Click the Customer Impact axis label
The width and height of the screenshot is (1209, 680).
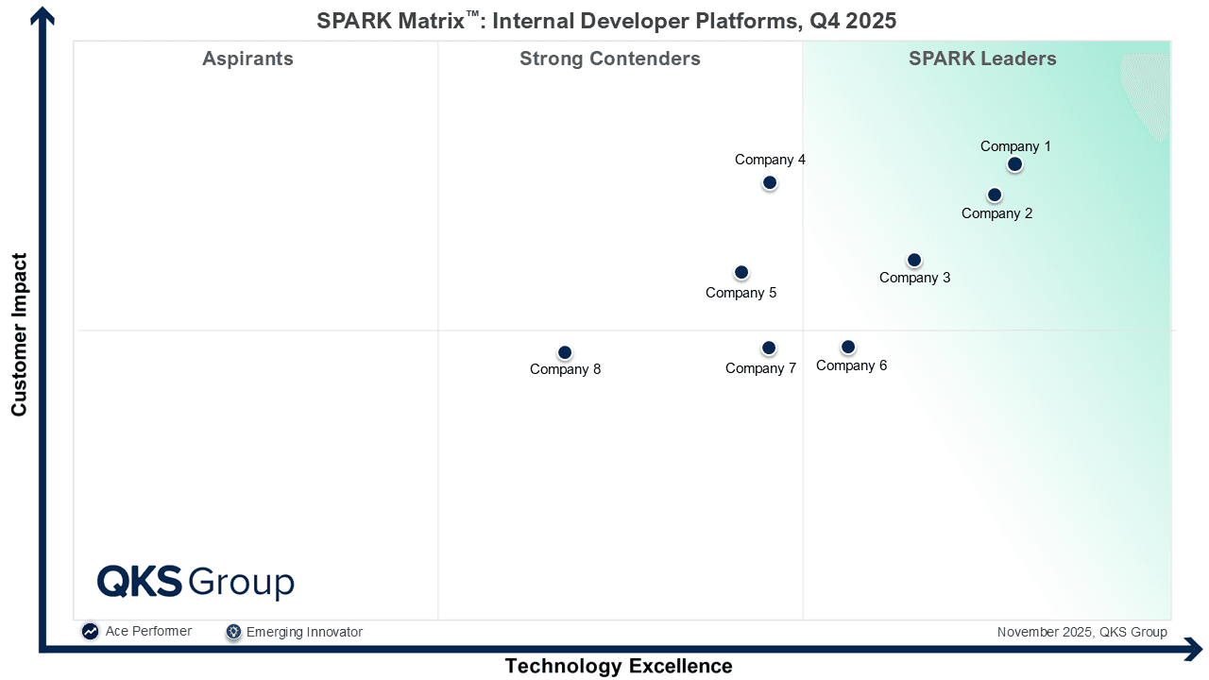coord(19,334)
